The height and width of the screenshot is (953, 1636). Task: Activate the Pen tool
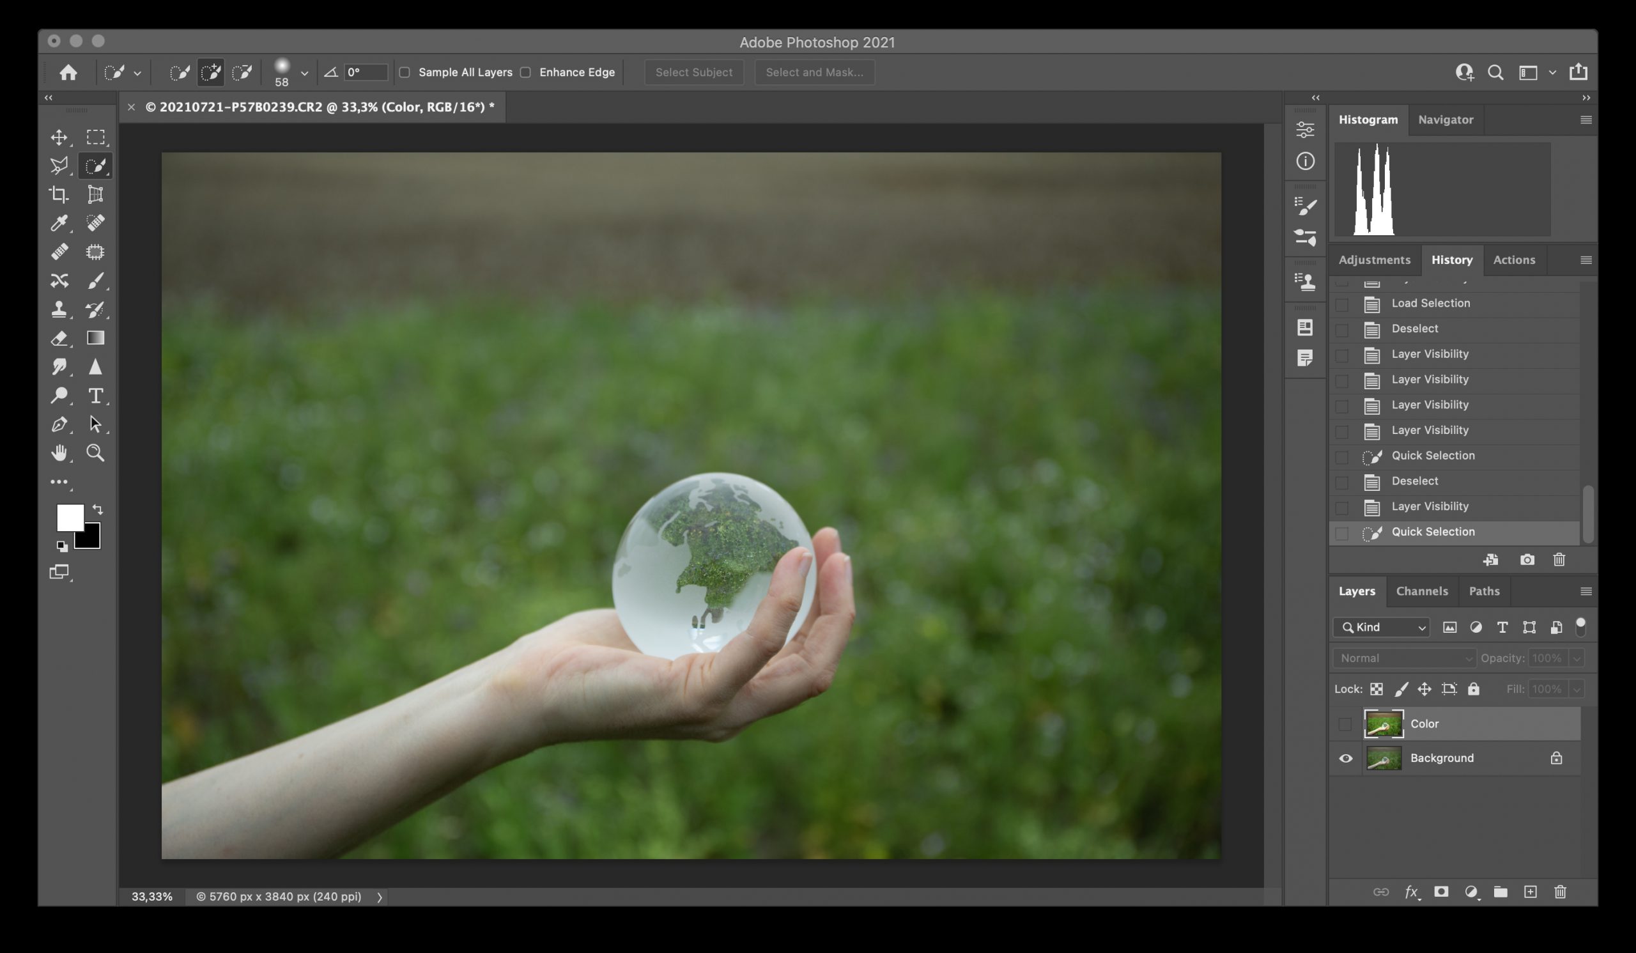coord(59,424)
